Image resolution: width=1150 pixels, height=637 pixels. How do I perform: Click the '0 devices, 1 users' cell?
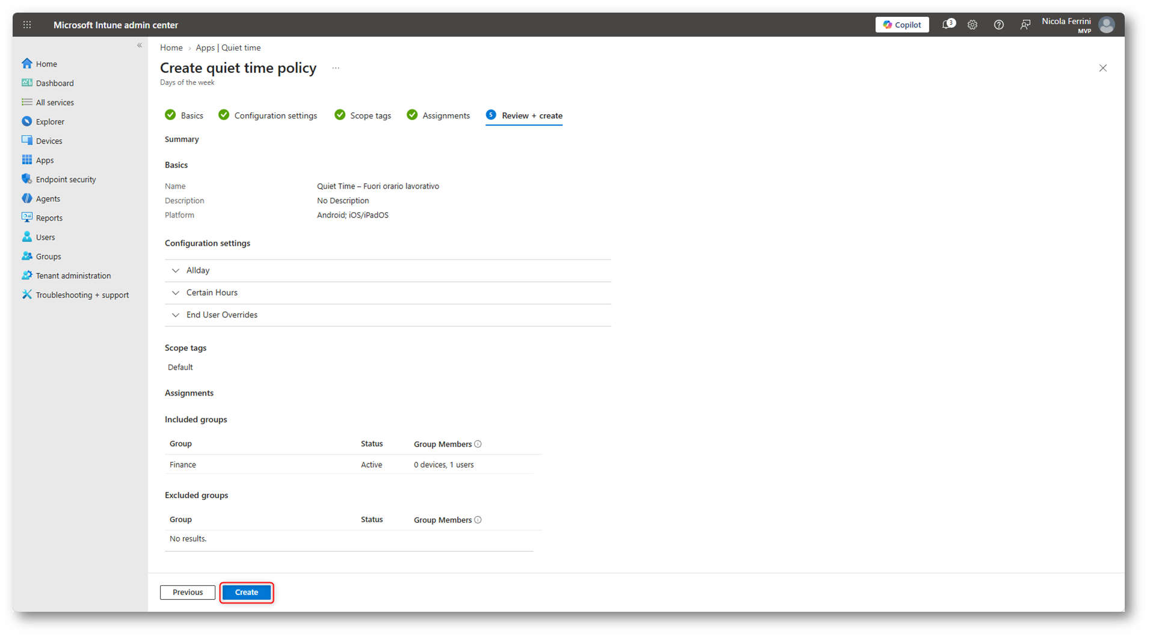[443, 465]
